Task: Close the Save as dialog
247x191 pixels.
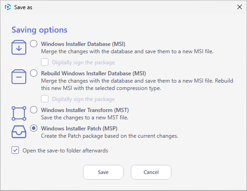Action: [x=240, y=7]
